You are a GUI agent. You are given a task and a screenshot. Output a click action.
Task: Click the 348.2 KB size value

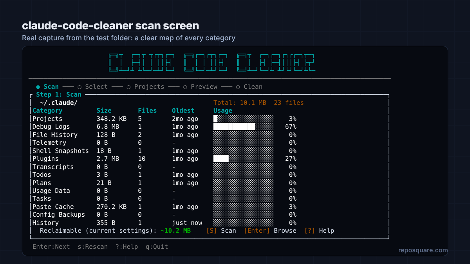click(112, 119)
